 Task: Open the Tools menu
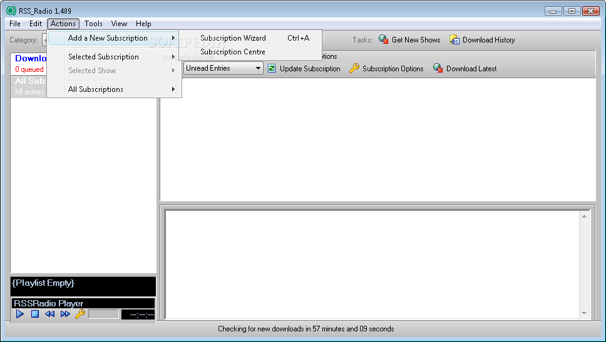click(x=93, y=24)
